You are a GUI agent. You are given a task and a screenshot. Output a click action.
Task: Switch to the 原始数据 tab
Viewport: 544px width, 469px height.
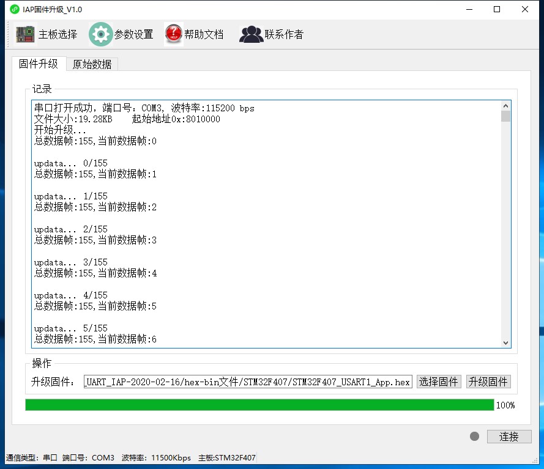[92, 64]
